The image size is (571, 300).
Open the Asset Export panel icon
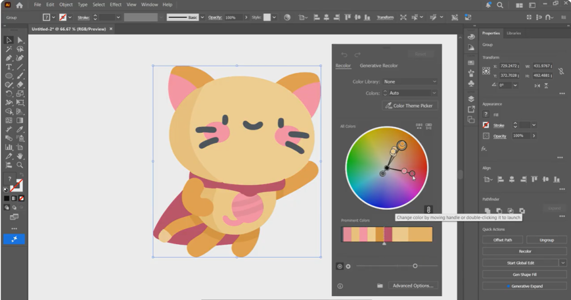(x=471, y=109)
